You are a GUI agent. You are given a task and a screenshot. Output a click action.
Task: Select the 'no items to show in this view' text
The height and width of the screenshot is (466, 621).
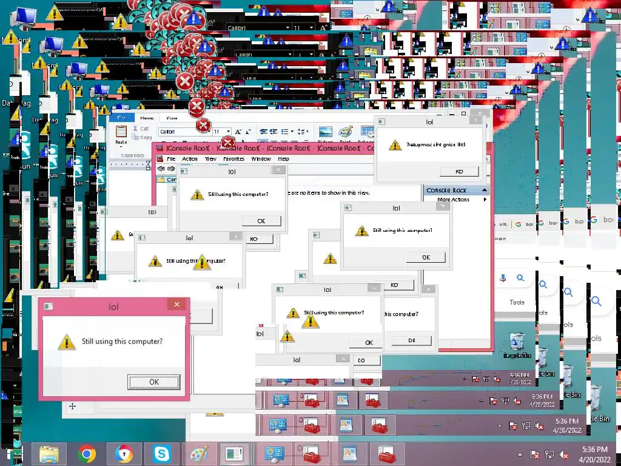point(329,192)
